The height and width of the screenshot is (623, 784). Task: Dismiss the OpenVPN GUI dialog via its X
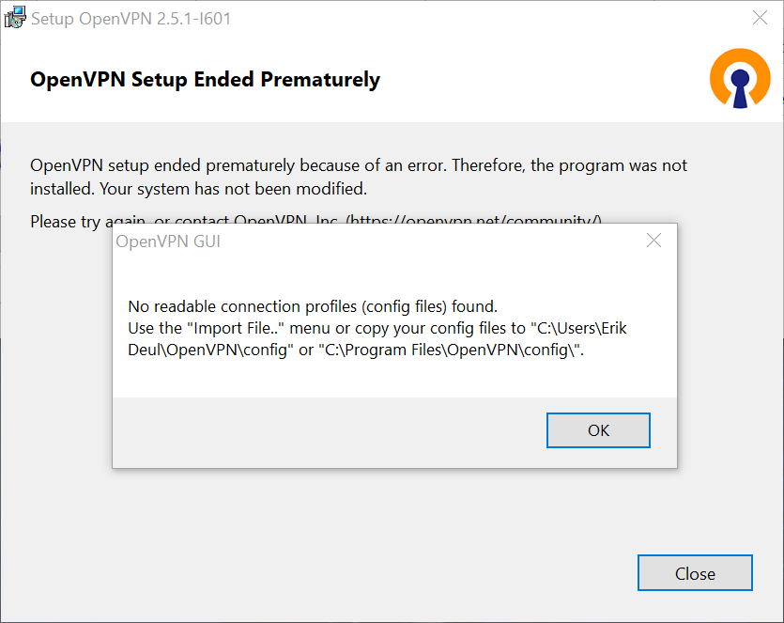click(x=653, y=241)
